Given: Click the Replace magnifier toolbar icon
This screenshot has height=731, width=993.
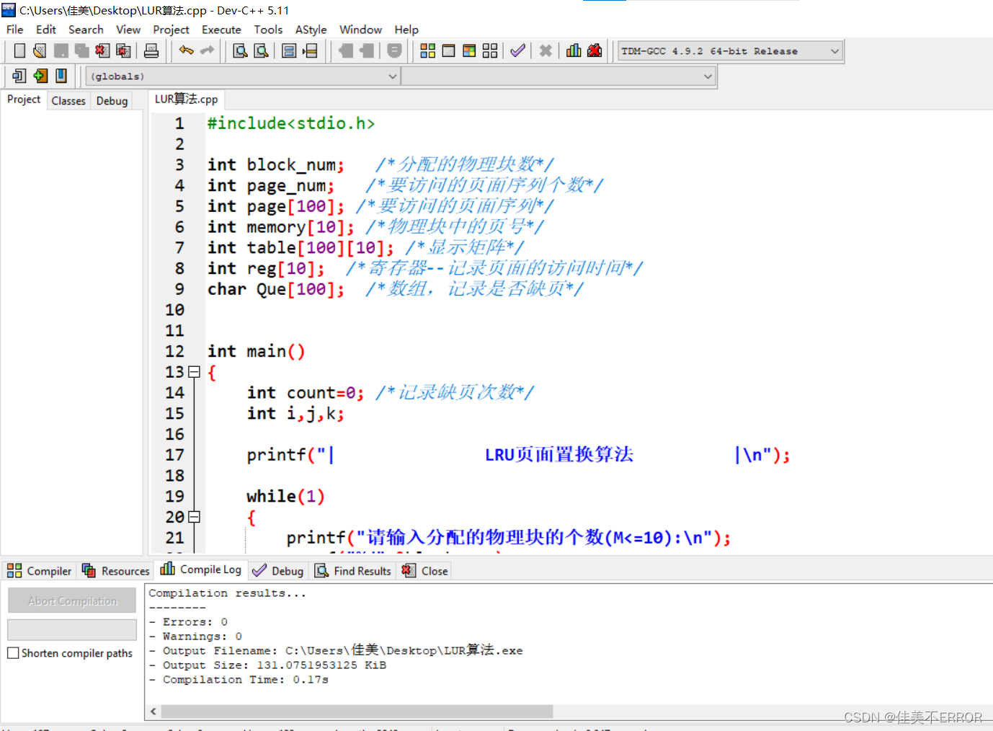Looking at the screenshot, I should click(x=262, y=50).
